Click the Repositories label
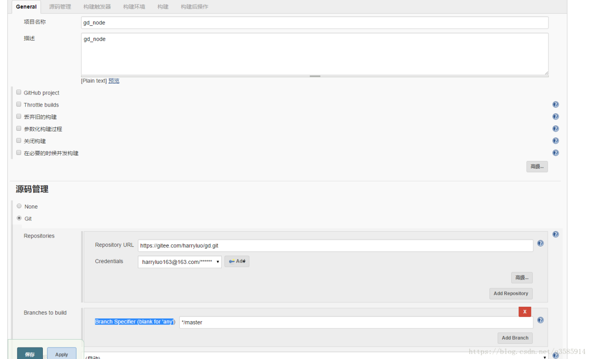The image size is (590, 359). 39,236
